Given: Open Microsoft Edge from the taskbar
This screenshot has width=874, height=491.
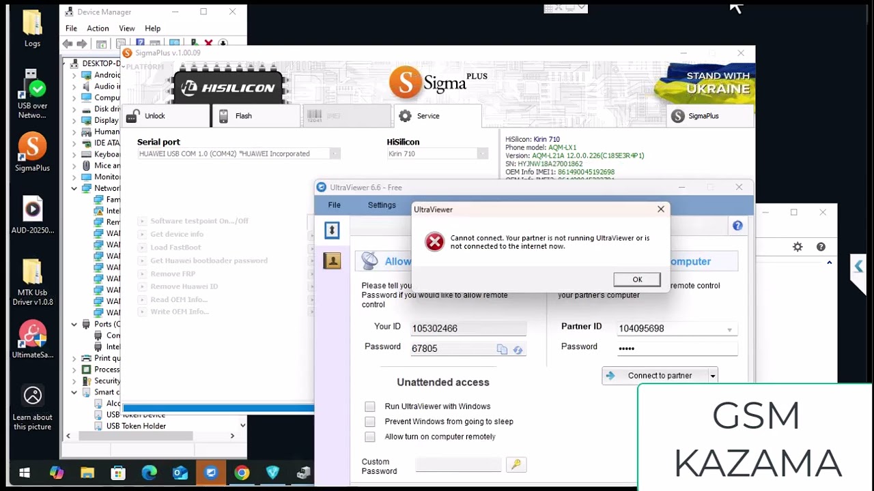Looking at the screenshot, I should [149, 473].
